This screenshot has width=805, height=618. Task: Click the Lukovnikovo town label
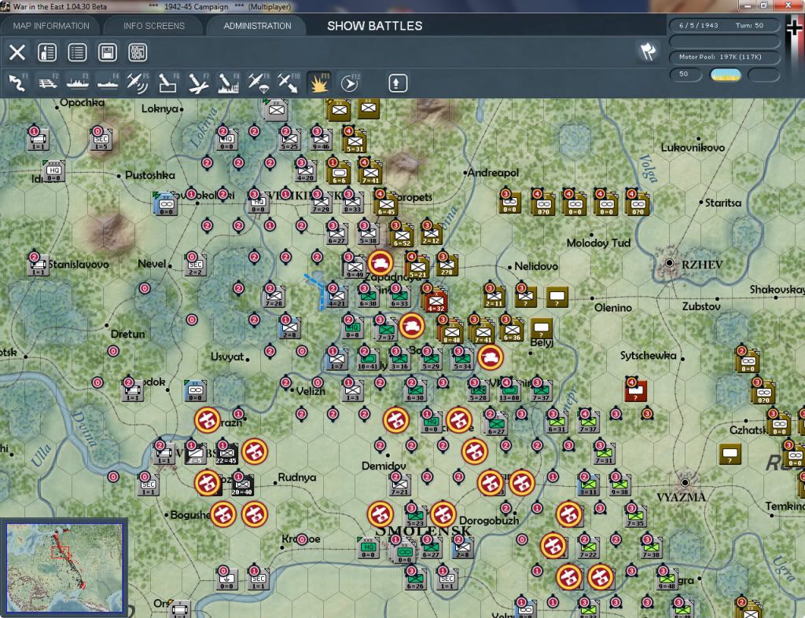(x=693, y=148)
